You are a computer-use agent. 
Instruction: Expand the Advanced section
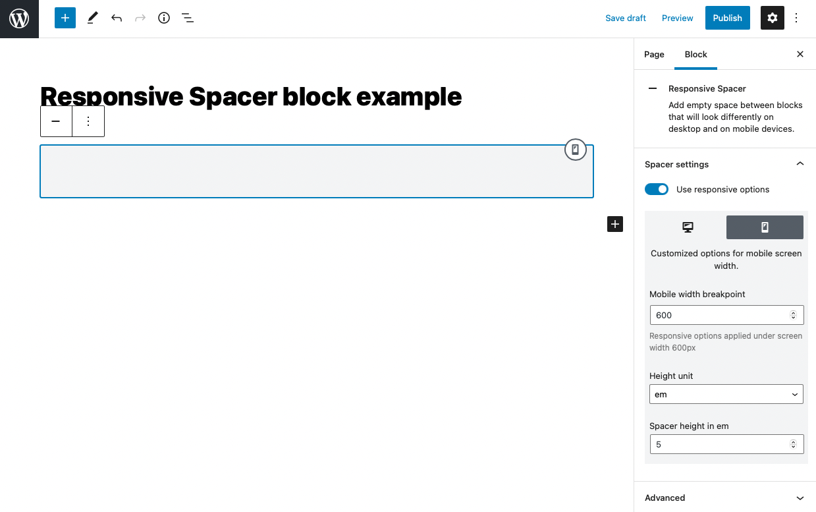point(800,498)
